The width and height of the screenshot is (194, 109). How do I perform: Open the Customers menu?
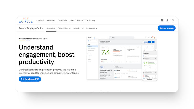tap(62, 20)
